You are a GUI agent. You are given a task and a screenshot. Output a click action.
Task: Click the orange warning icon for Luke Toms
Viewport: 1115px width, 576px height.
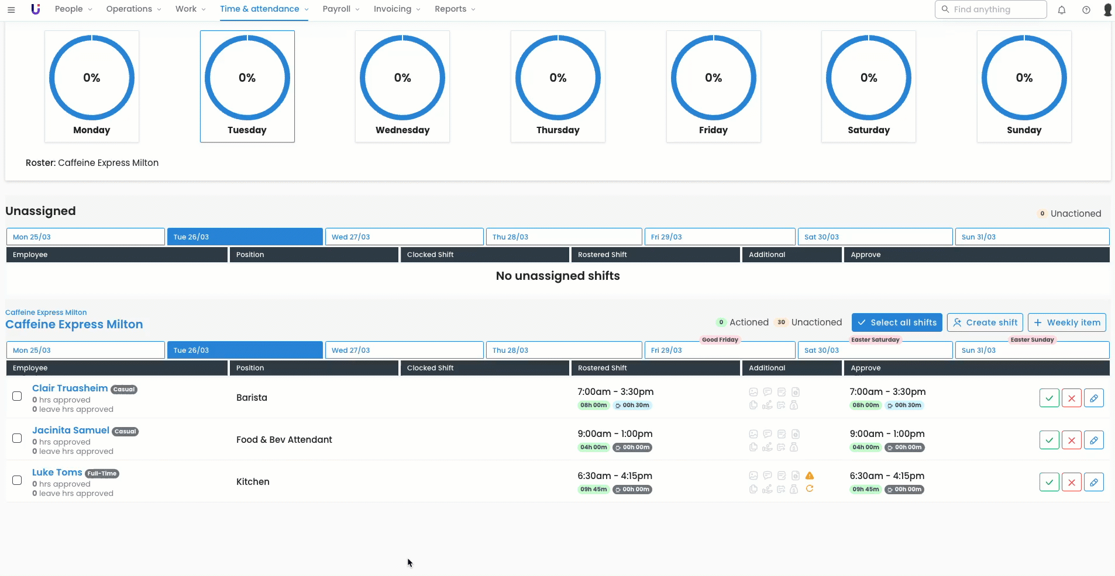[x=810, y=476]
